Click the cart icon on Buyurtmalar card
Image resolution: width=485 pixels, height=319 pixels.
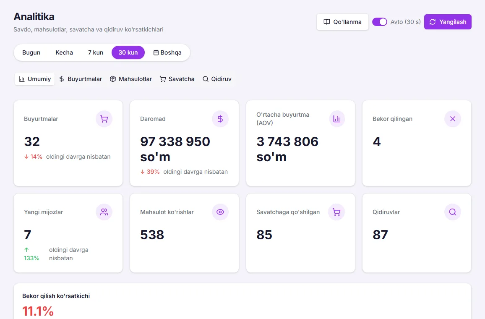pyautogui.click(x=104, y=119)
